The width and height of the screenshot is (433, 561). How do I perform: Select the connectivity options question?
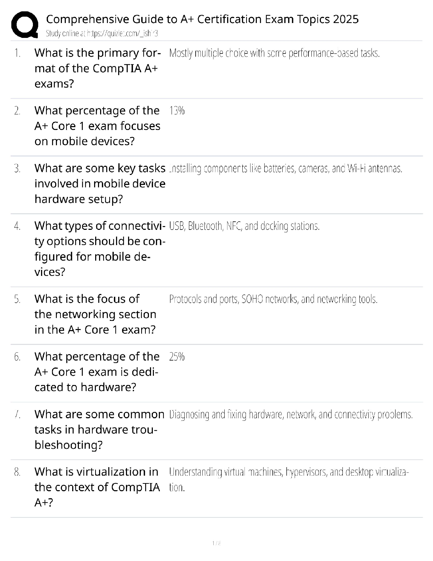coord(100,249)
